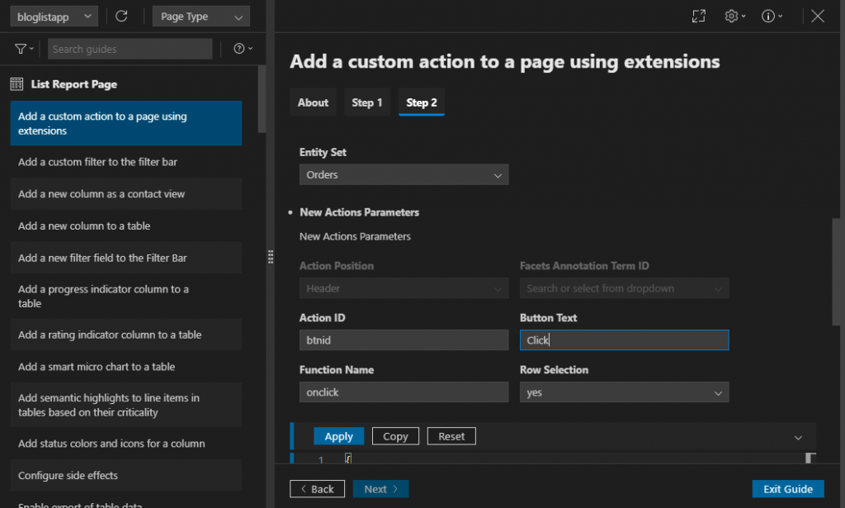Switch to the Step 1 tab
Screen dimensions: 845x508
(x=367, y=102)
